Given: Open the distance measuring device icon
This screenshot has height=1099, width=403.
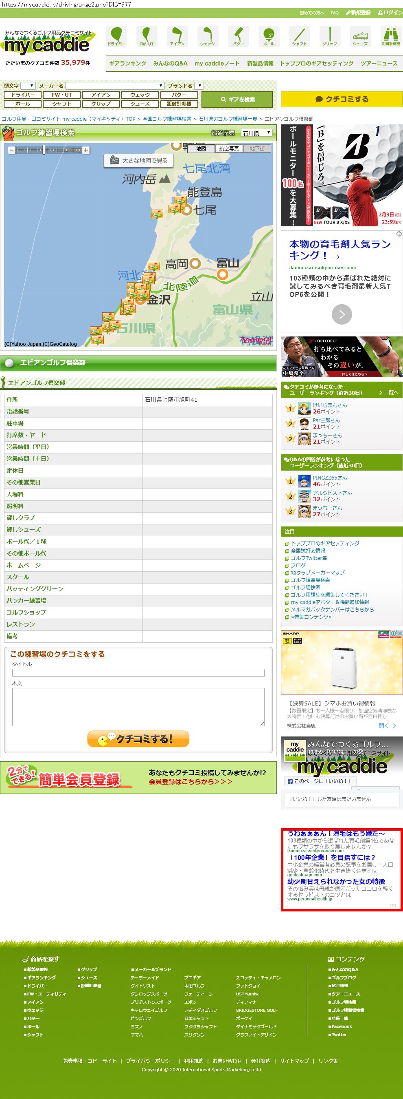Looking at the screenshot, I should point(390,36).
